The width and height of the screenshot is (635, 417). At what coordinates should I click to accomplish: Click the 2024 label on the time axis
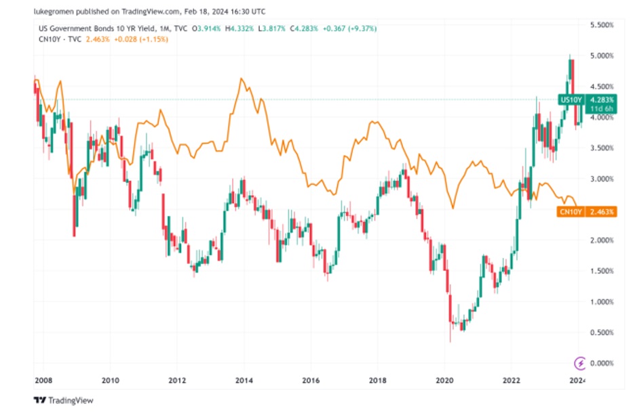[576, 380]
